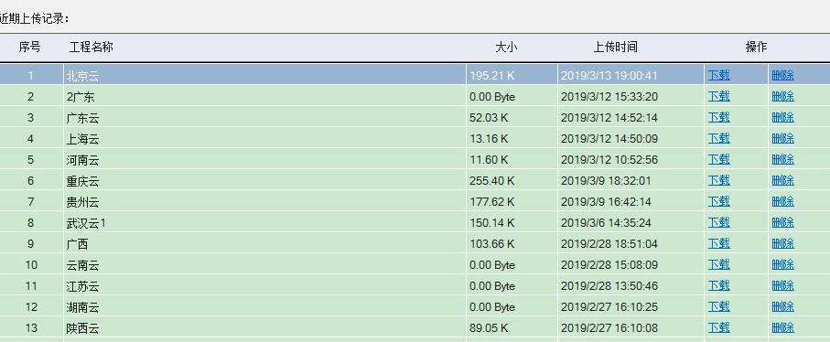The width and height of the screenshot is (830, 342).
Task: Download the 河南云 project
Action: [x=719, y=159]
